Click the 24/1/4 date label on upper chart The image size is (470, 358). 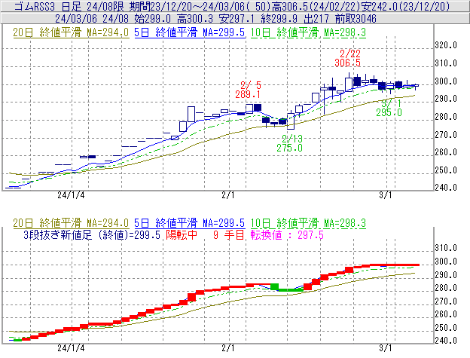coord(71,195)
